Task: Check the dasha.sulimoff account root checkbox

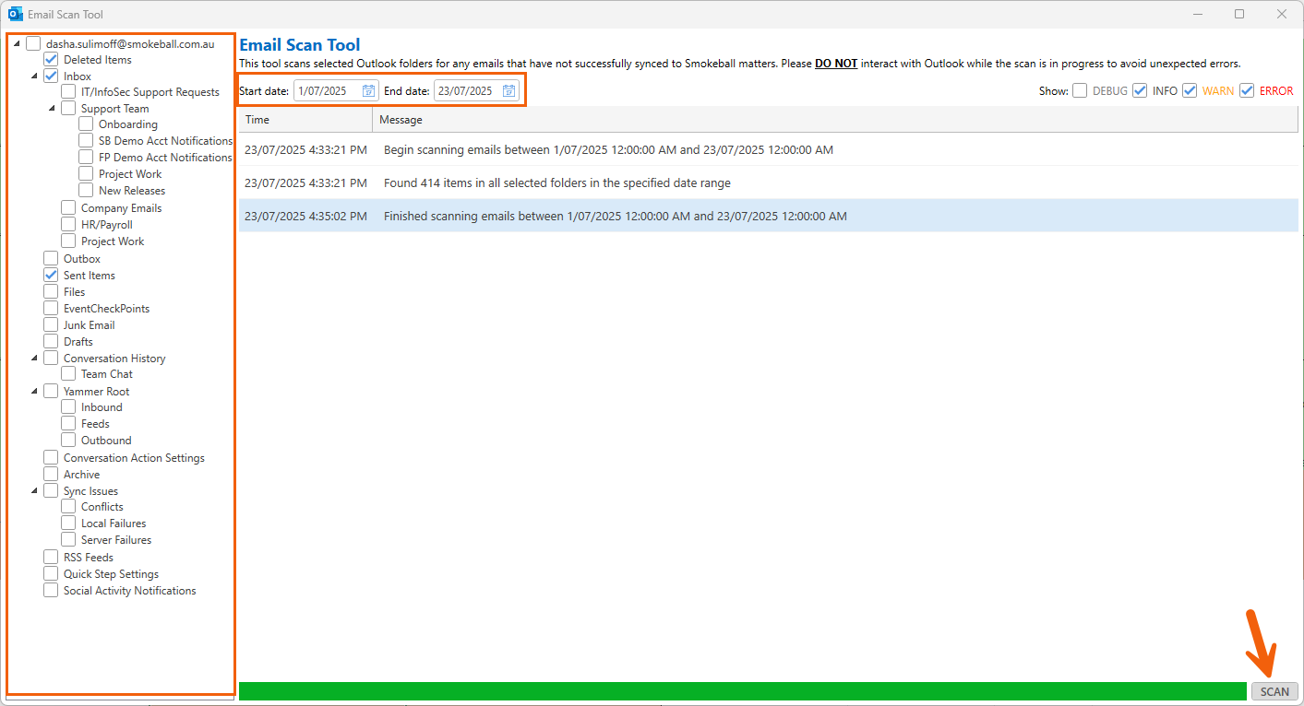Action: (33, 43)
